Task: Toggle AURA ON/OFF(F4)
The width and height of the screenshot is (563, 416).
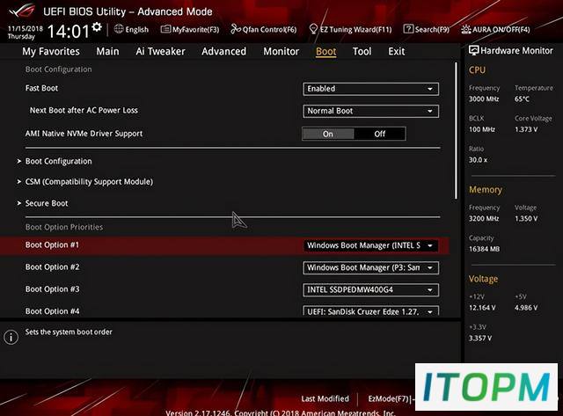Action: (x=501, y=29)
